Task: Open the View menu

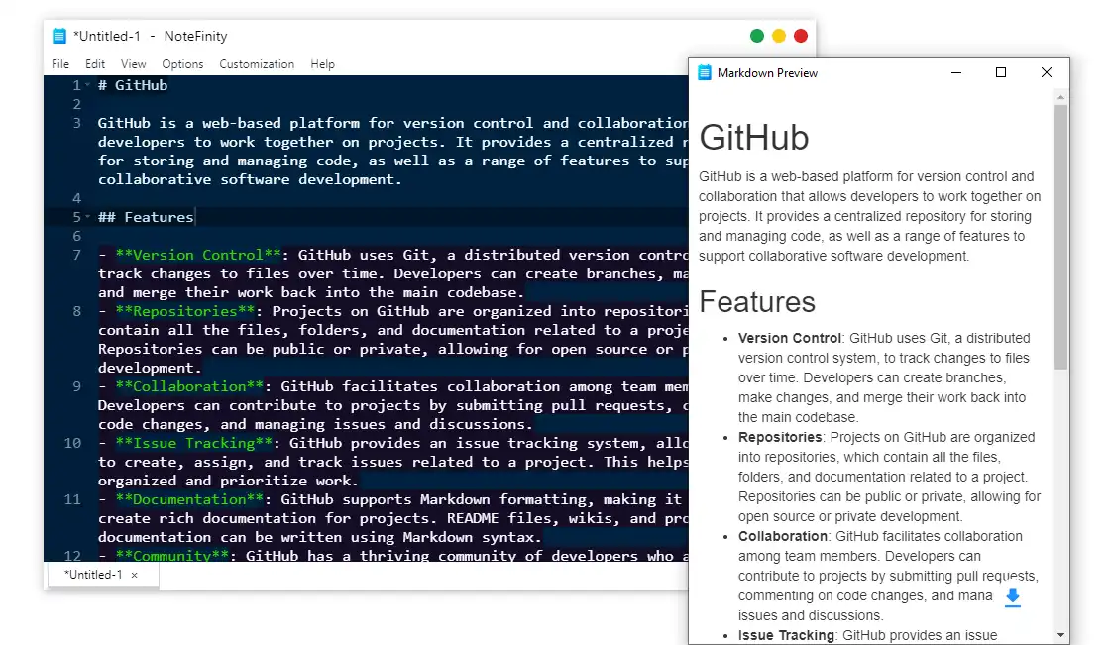Action: coord(133,64)
